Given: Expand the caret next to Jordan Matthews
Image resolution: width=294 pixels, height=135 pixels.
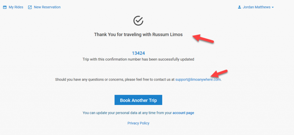Looking at the screenshot, I should pyautogui.click(x=273, y=7).
